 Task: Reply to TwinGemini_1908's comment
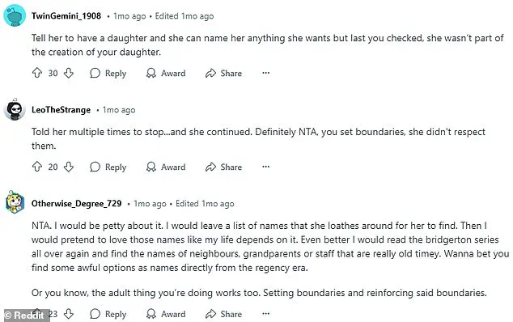(108, 73)
